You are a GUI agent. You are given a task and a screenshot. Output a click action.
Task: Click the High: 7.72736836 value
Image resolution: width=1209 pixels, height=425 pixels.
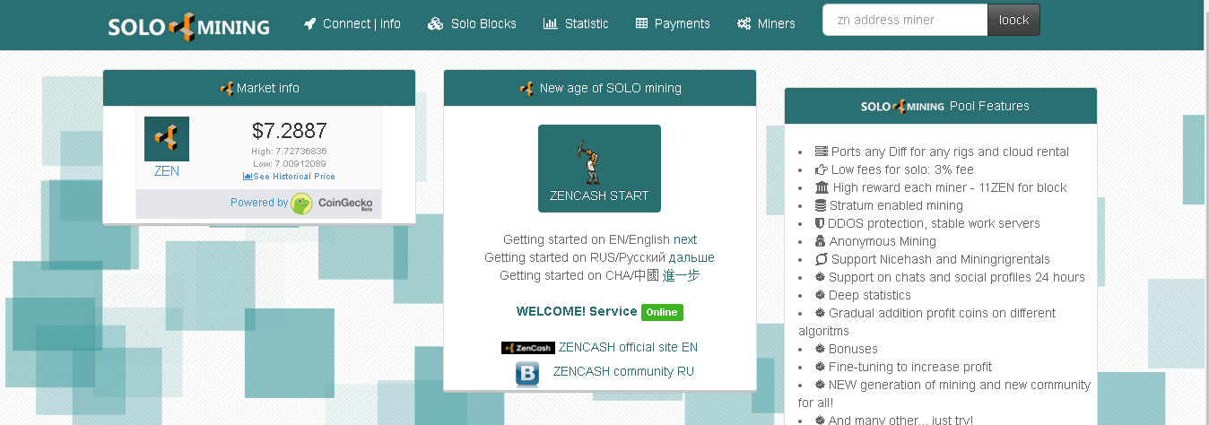289,152
